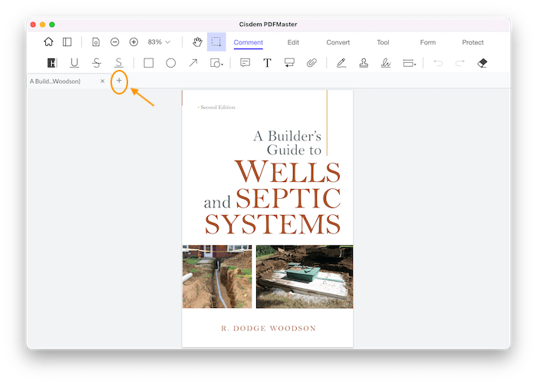Open the Tool tab
This screenshot has height=384, width=537.
click(383, 42)
